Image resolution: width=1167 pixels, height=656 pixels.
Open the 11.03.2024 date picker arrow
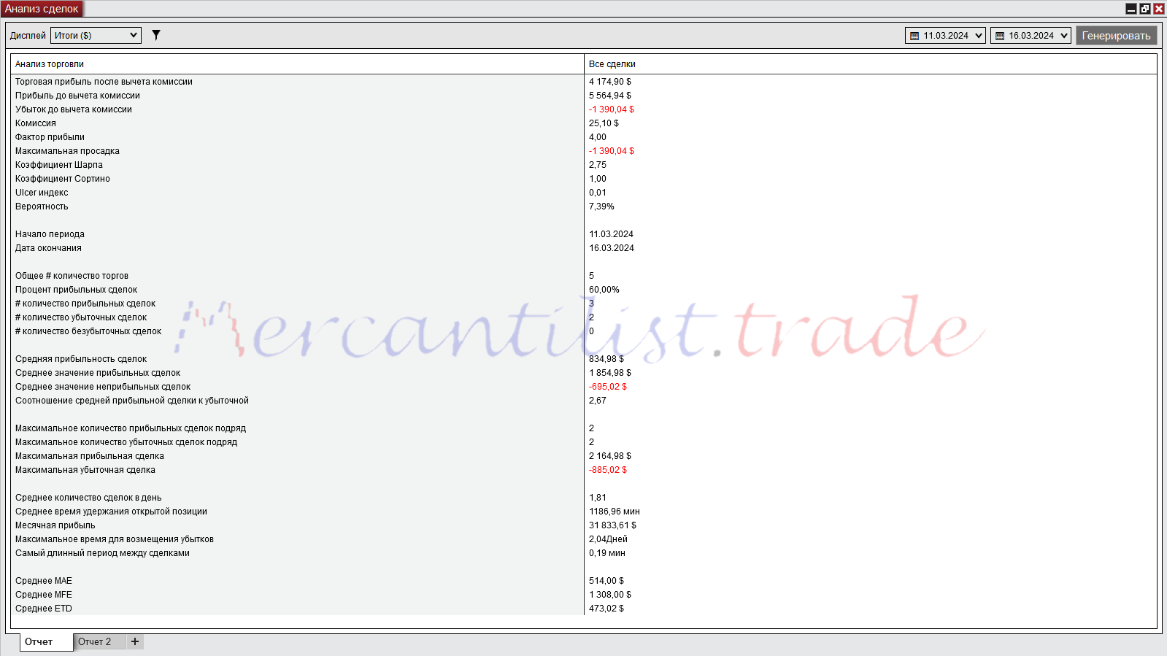979,36
